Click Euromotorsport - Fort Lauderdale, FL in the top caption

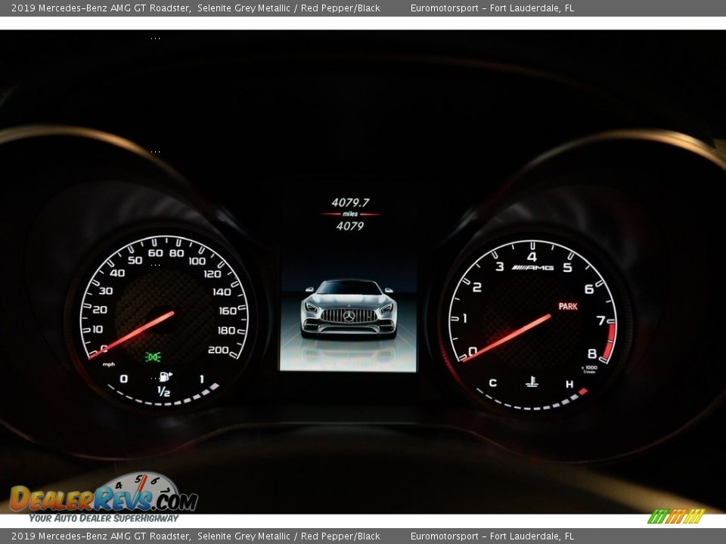[x=492, y=8]
